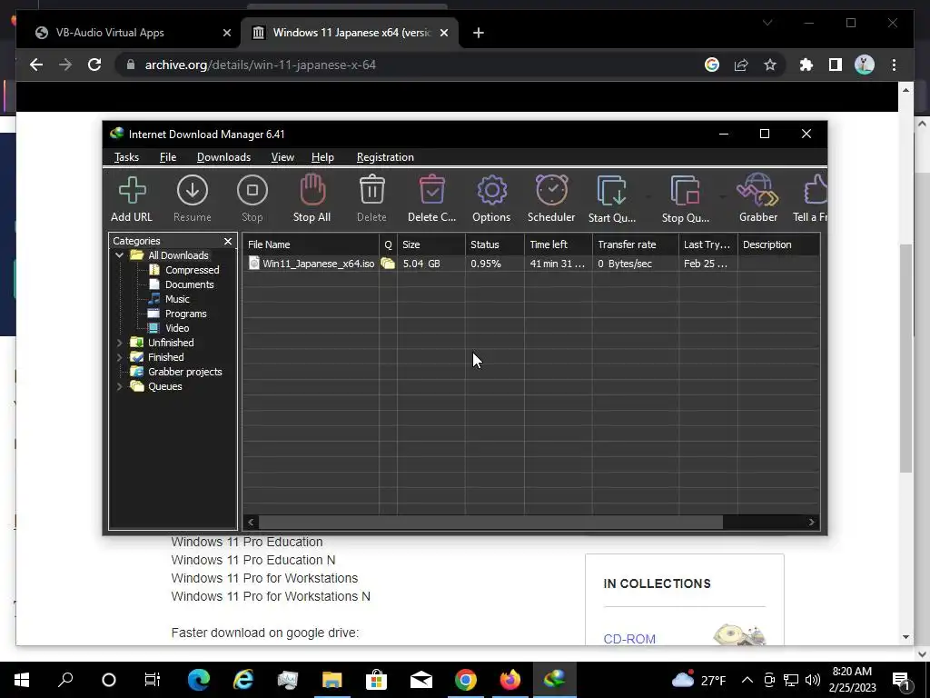Go back in the Chrome browser
This screenshot has width=930, height=698.
pyautogui.click(x=36, y=65)
